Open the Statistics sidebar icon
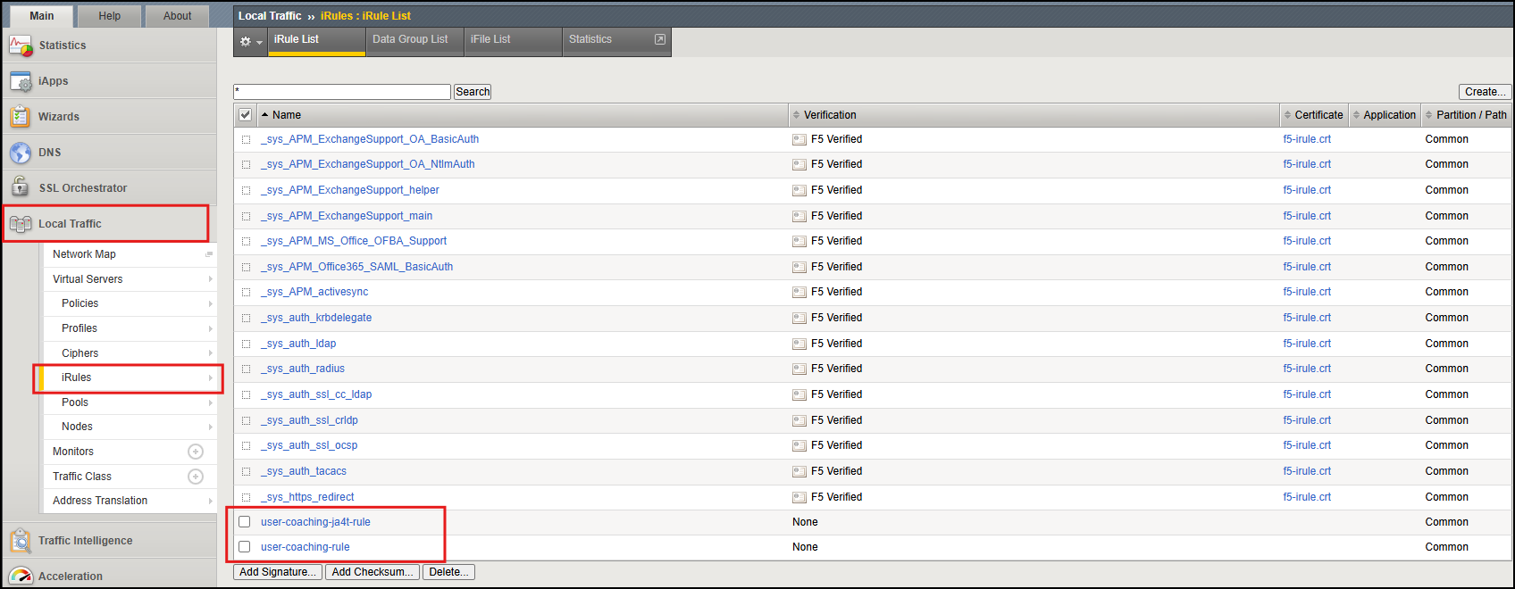Image resolution: width=1515 pixels, height=589 pixels. pyautogui.click(x=21, y=45)
